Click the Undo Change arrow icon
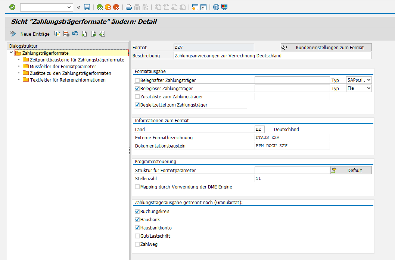The height and width of the screenshot is (260, 395). tap(75, 34)
